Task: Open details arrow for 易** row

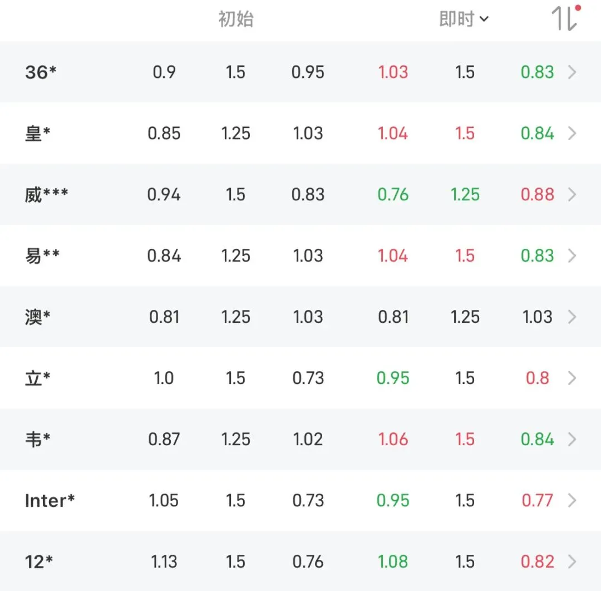Action: (572, 255)
